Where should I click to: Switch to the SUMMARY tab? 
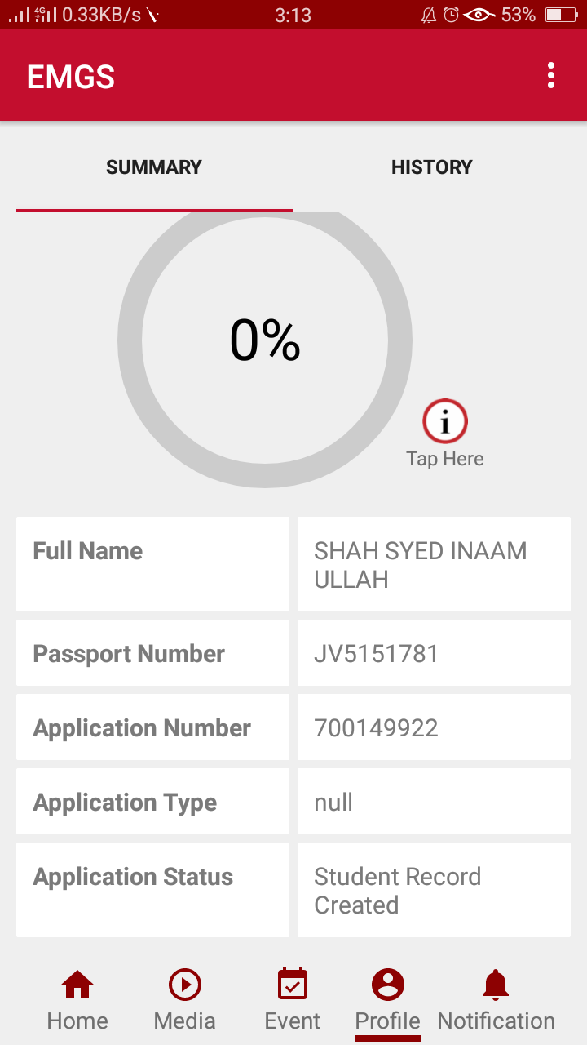(x=154, y=167)
